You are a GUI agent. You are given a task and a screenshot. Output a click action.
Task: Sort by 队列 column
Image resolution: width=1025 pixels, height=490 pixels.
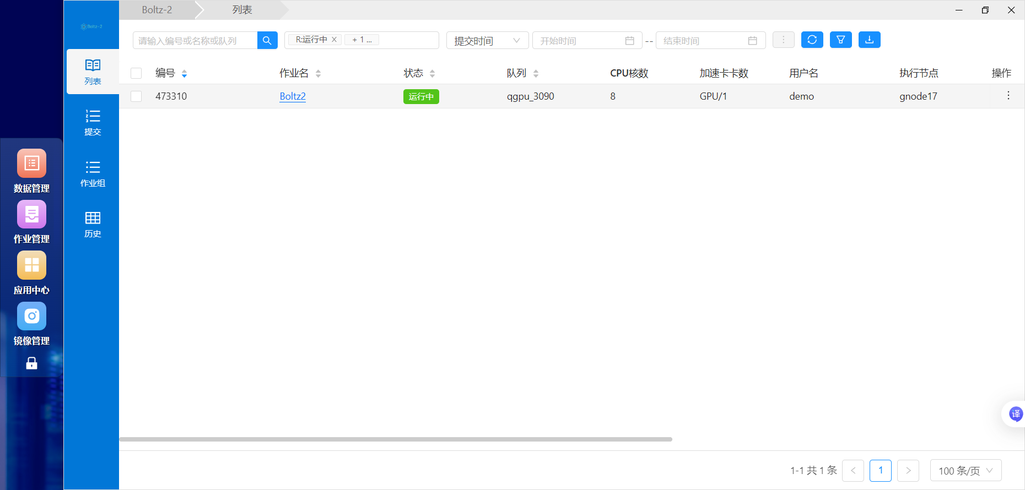point(536,73)
